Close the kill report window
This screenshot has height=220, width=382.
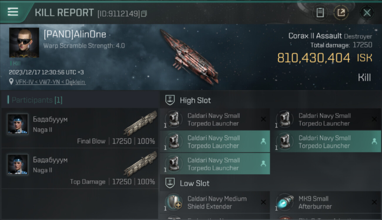coord(367,13)
